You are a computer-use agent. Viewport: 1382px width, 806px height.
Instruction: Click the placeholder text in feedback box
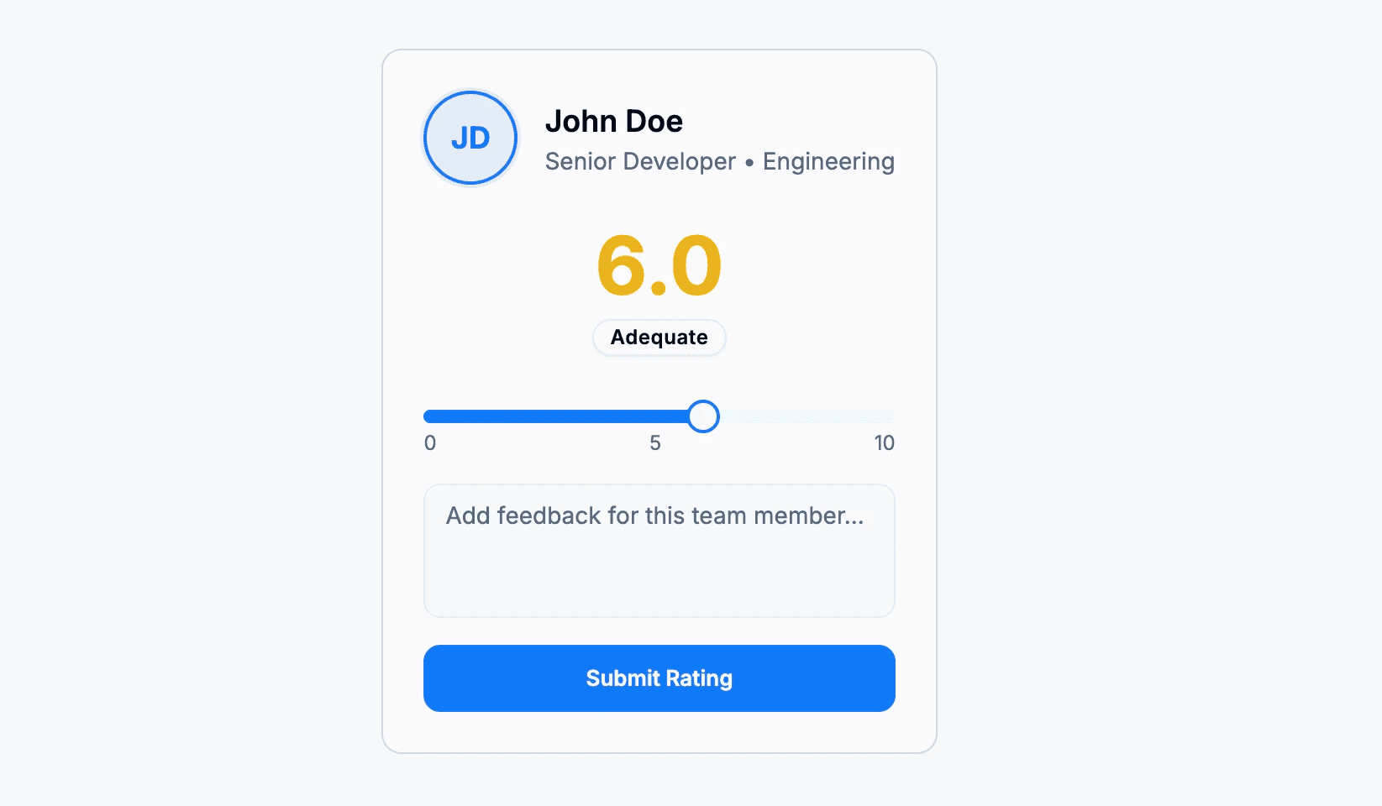(x=654, y=516)
